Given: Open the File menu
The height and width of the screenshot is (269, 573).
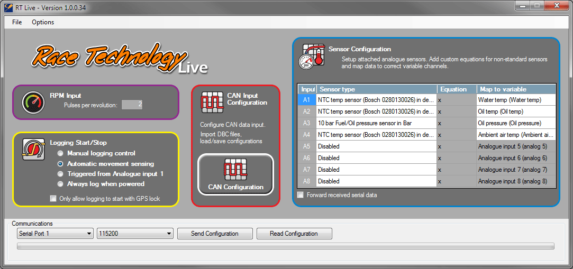Looking at the screenshot, I should click(x=17, y=22).
